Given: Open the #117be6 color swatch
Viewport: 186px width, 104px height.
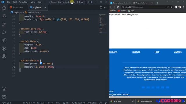Looking at the screenshot, I should pos(41,64).
